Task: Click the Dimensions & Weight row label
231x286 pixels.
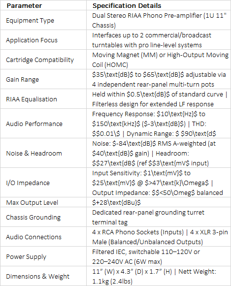Action: pyautogui.click(x=37, y=277)
